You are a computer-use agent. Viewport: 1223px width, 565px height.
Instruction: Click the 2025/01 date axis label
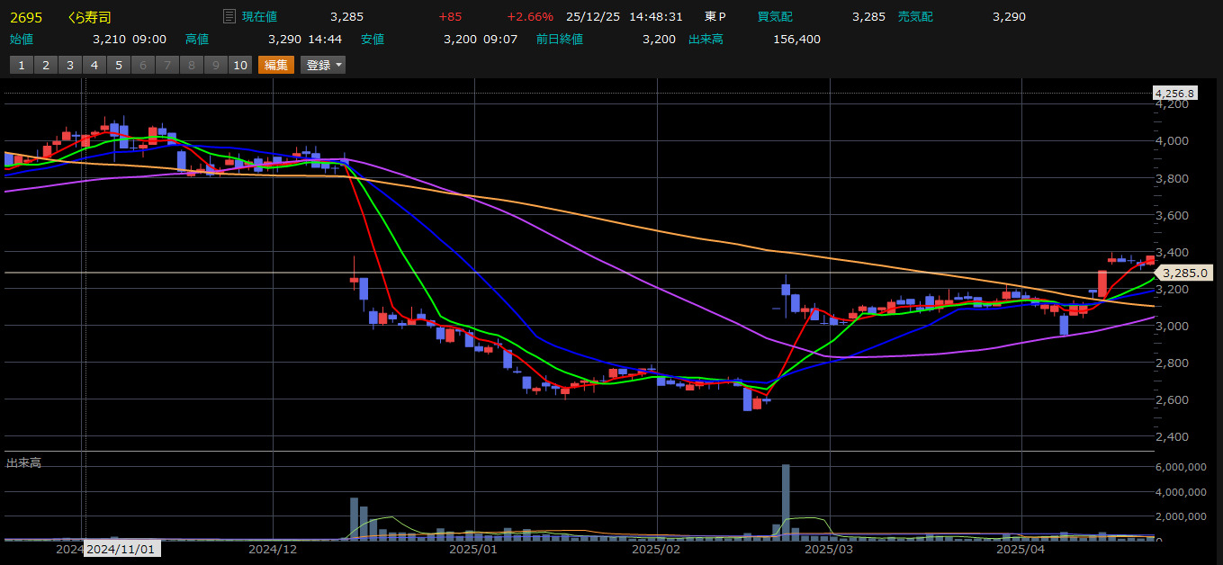pyautogui.click(x=473, y=548)
